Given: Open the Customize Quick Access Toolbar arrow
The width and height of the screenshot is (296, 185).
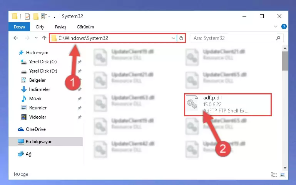Looking at the screenshot, I should [54, 17].
